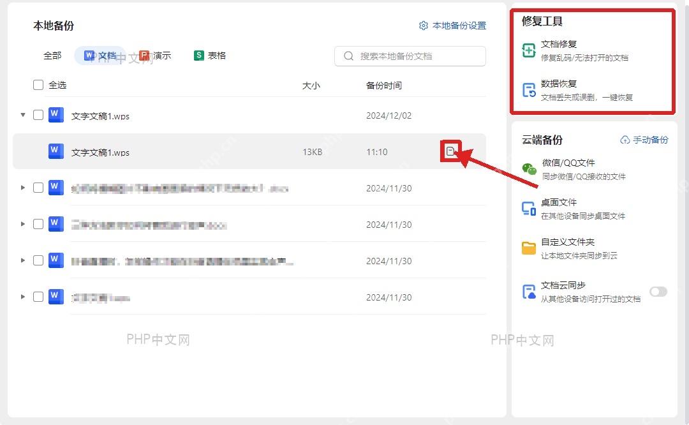Click the 13KB size value
The height and width of the screenshot is (425, 689).
click(x=313, y=152)
